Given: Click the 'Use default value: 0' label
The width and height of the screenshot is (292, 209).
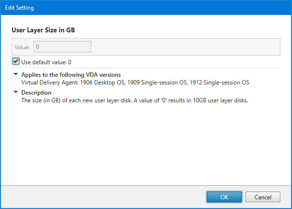Looking at the screenshot, I should (x=46, y=62).
